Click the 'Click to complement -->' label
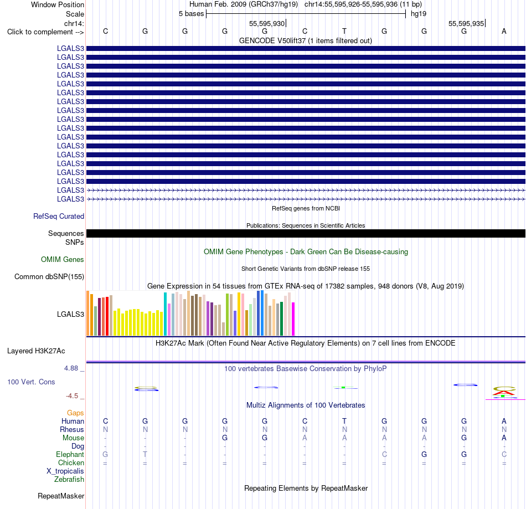The image size is (526, 509). [x=45, y=32]
